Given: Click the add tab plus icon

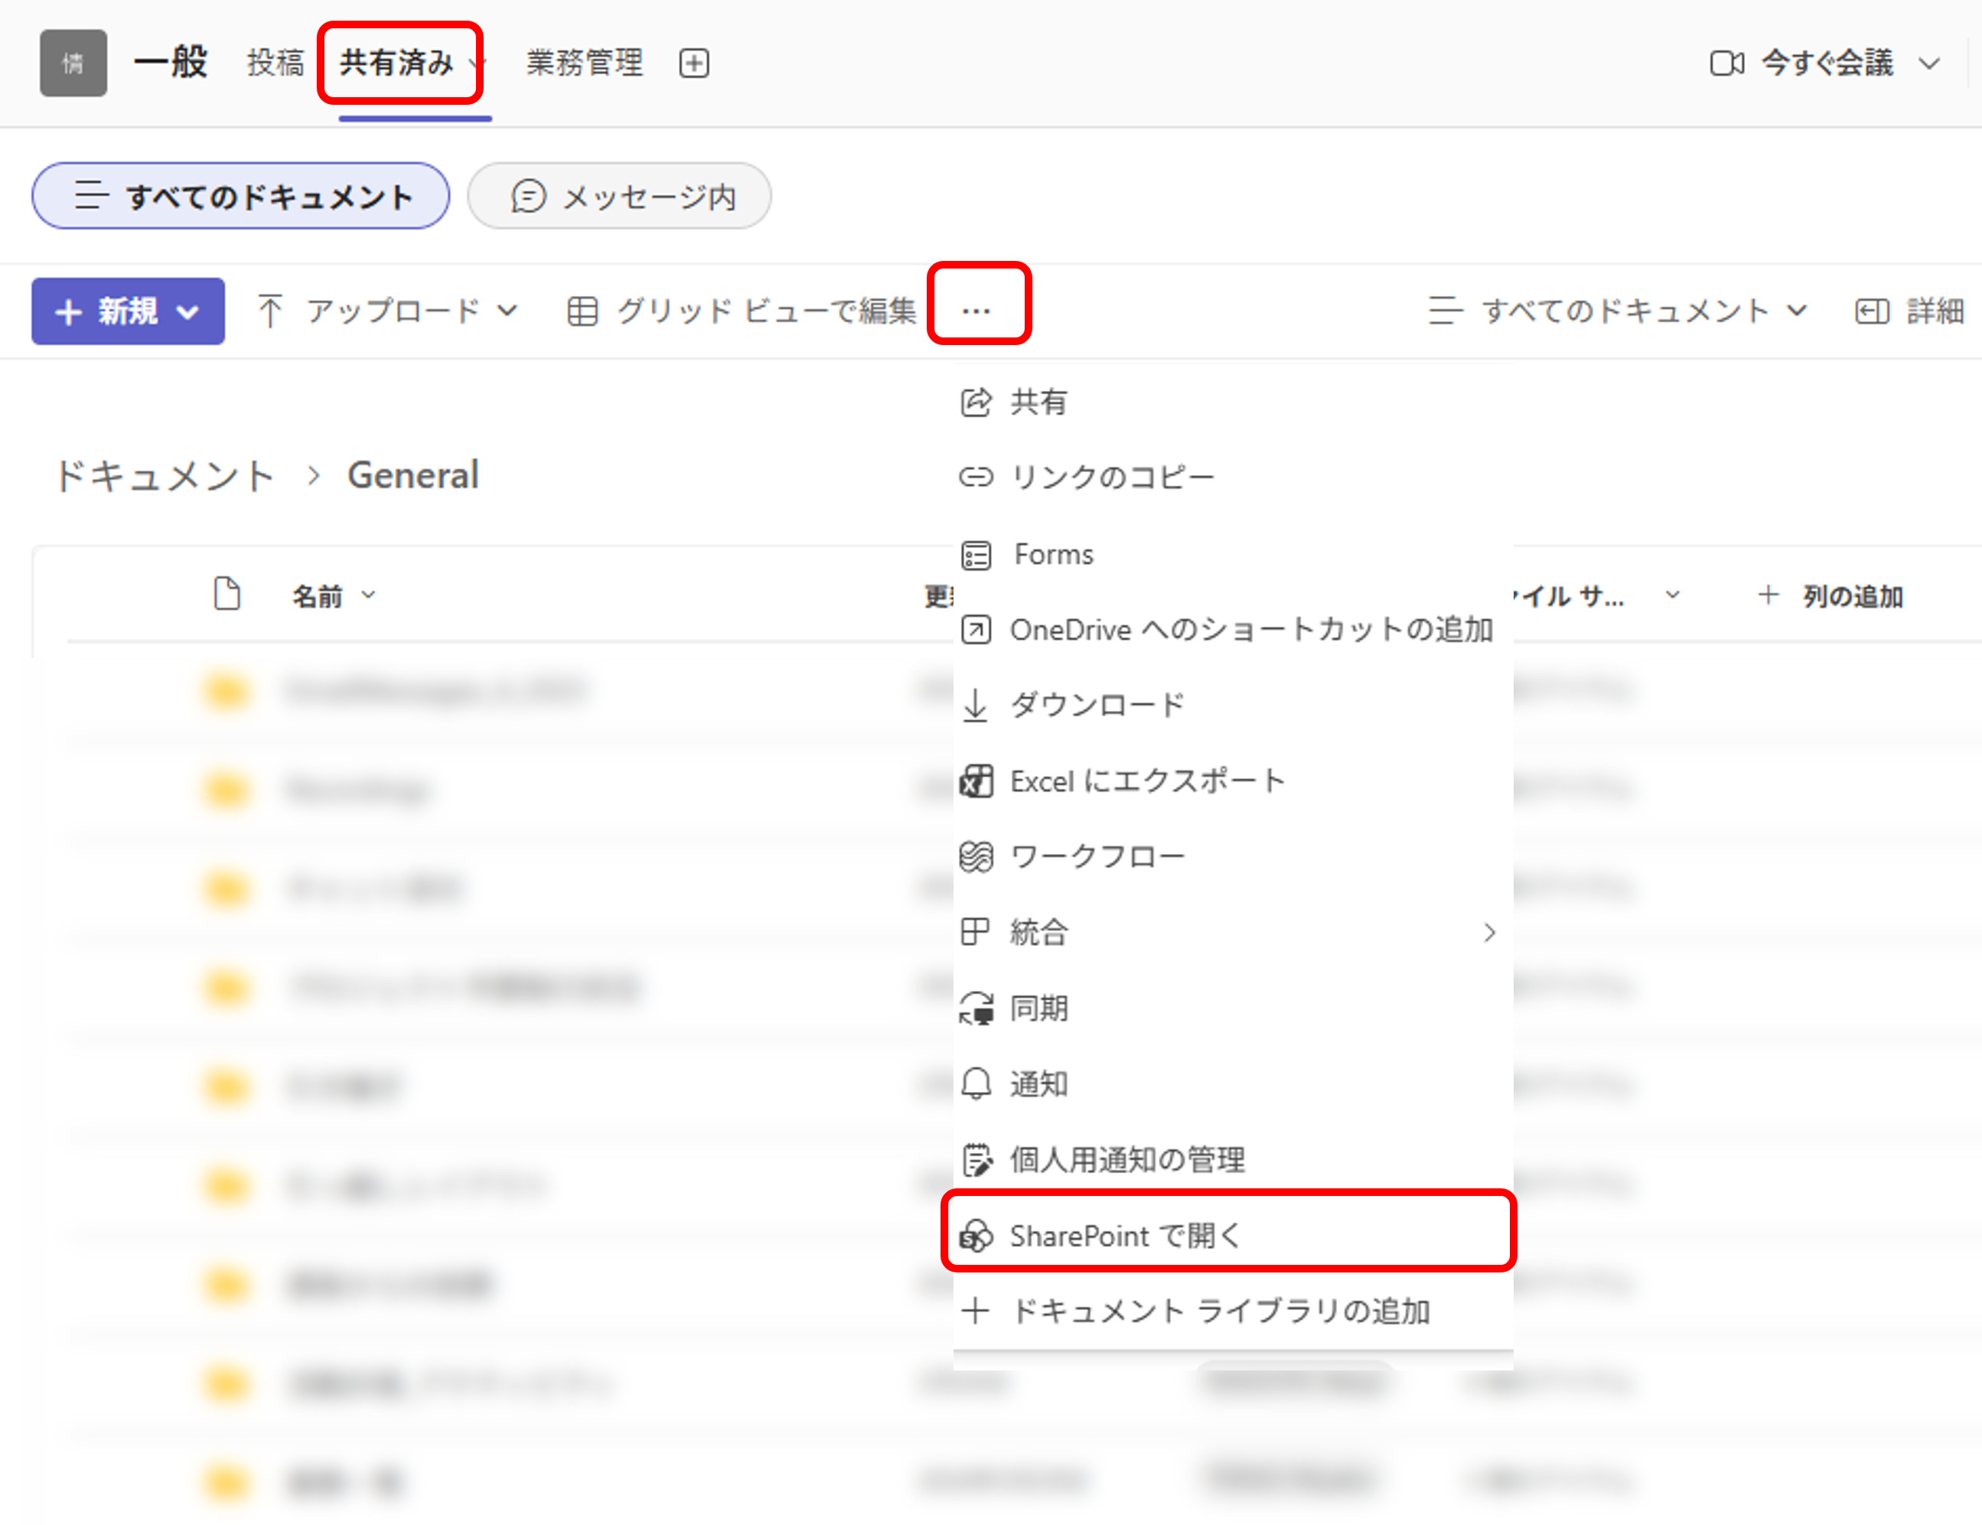Looking at the screenshot, I should click(694, 64).
